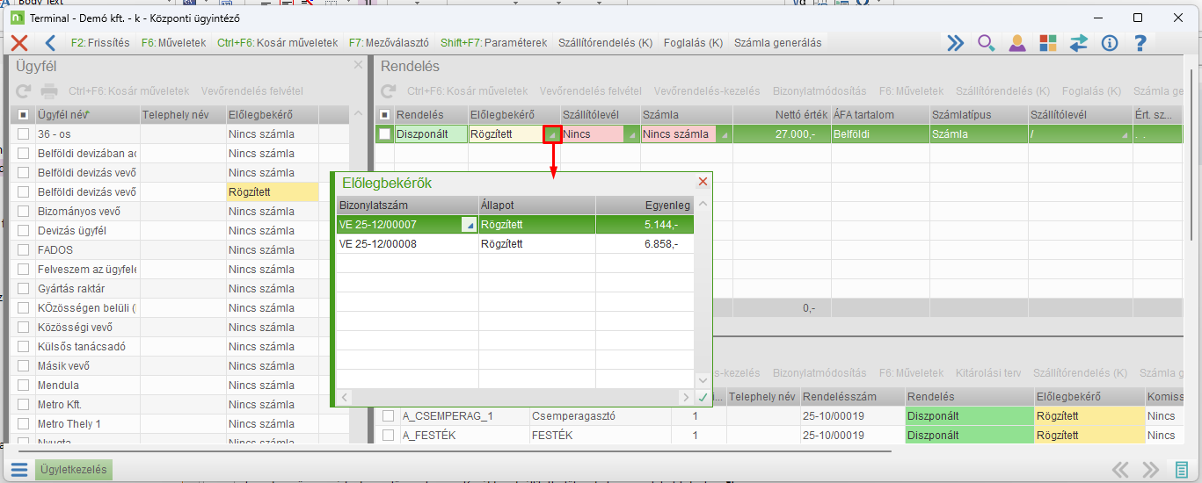Click the 27.000,- Nettó érték cell
1202x483 pixels.
(781, 134)
